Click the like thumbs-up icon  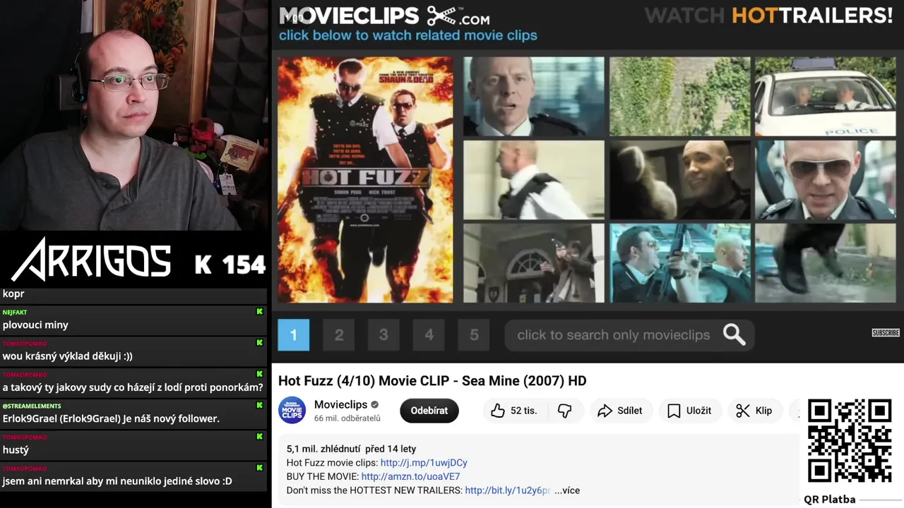pyautogui.click(x=498, y=411)
